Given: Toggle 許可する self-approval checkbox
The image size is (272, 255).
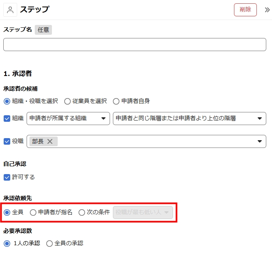Looking at the screenshot, I should click(7, 177).
